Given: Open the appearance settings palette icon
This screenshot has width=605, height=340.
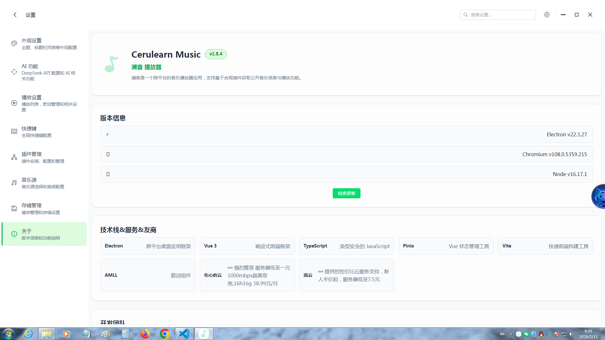Looking at the screenshot, I should tap(14, 43).
